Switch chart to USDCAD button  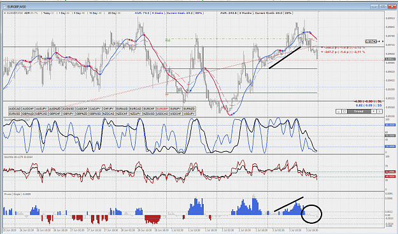162,113
